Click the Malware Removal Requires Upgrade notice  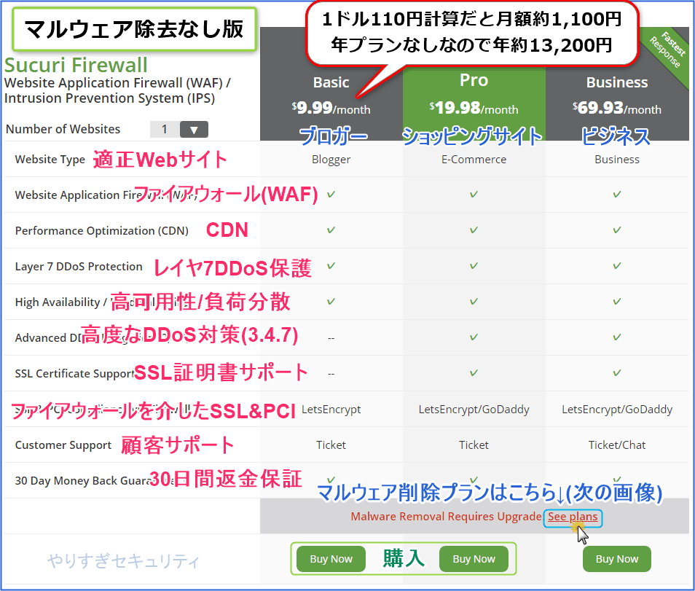[x=447, y=517]
